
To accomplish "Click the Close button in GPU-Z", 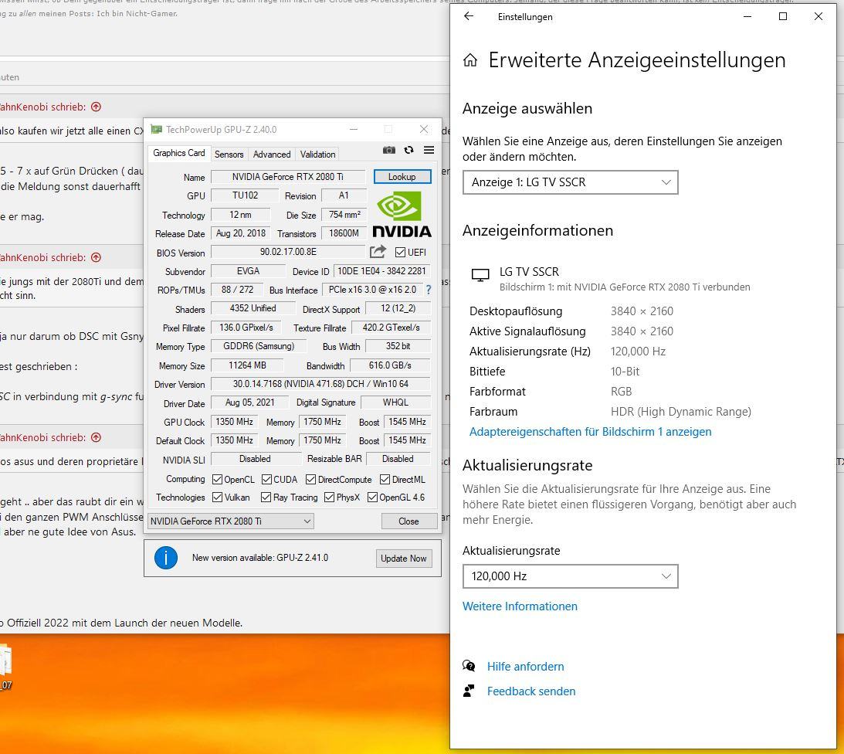I will pyautogui.click(x=408, y=521).
